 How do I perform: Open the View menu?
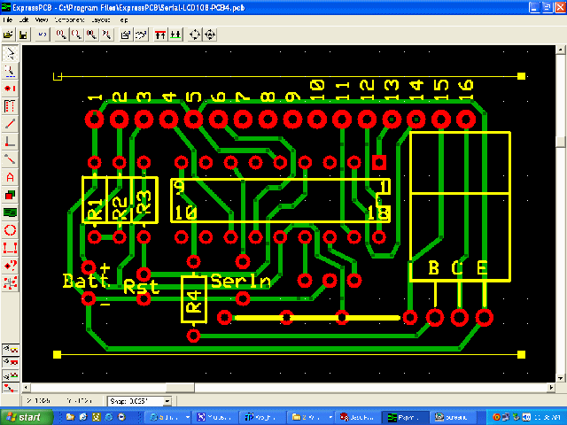point(42,19)
